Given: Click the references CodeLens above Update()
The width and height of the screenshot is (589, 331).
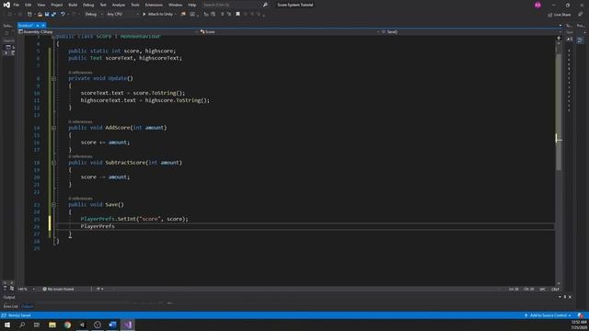Looking at the screenshot, I should 80,73.
